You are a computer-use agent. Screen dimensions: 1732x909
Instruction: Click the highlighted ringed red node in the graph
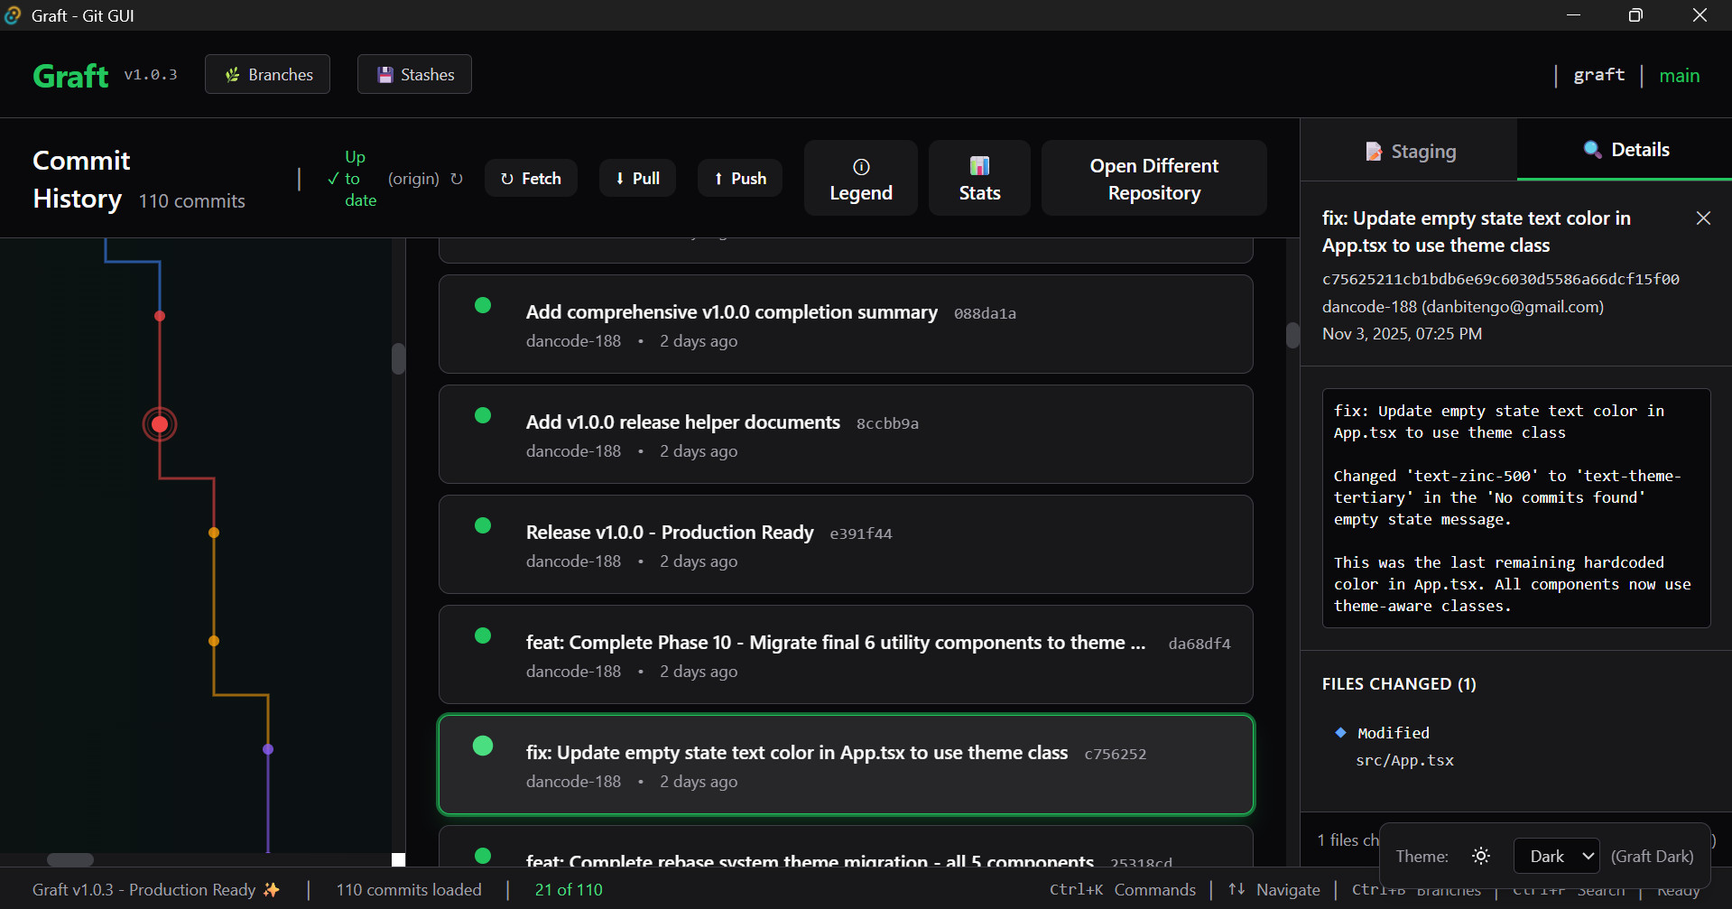[160, 424]
